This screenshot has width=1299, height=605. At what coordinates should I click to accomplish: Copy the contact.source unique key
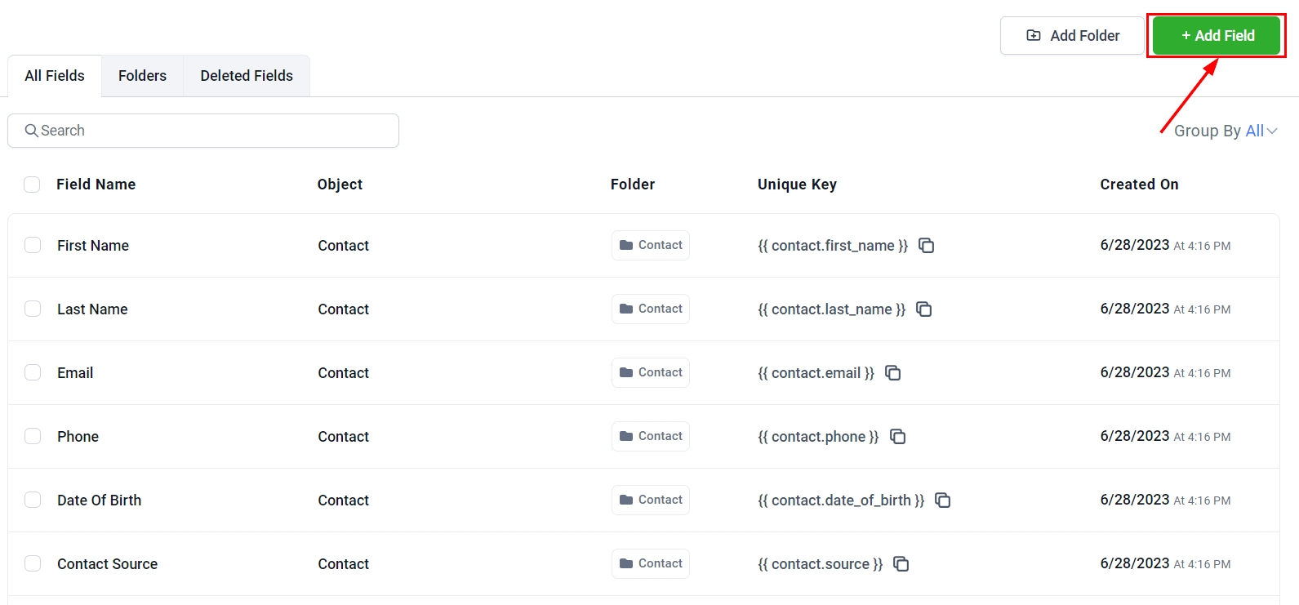point(901,564)
